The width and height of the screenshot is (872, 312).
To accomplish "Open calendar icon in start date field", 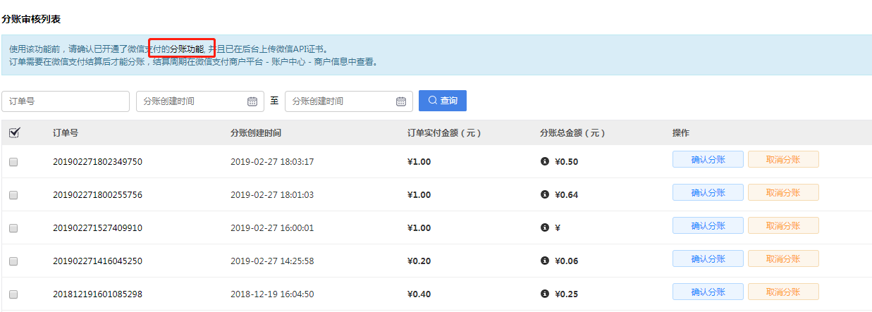I will pyautogui.click(x=252, y=101).
